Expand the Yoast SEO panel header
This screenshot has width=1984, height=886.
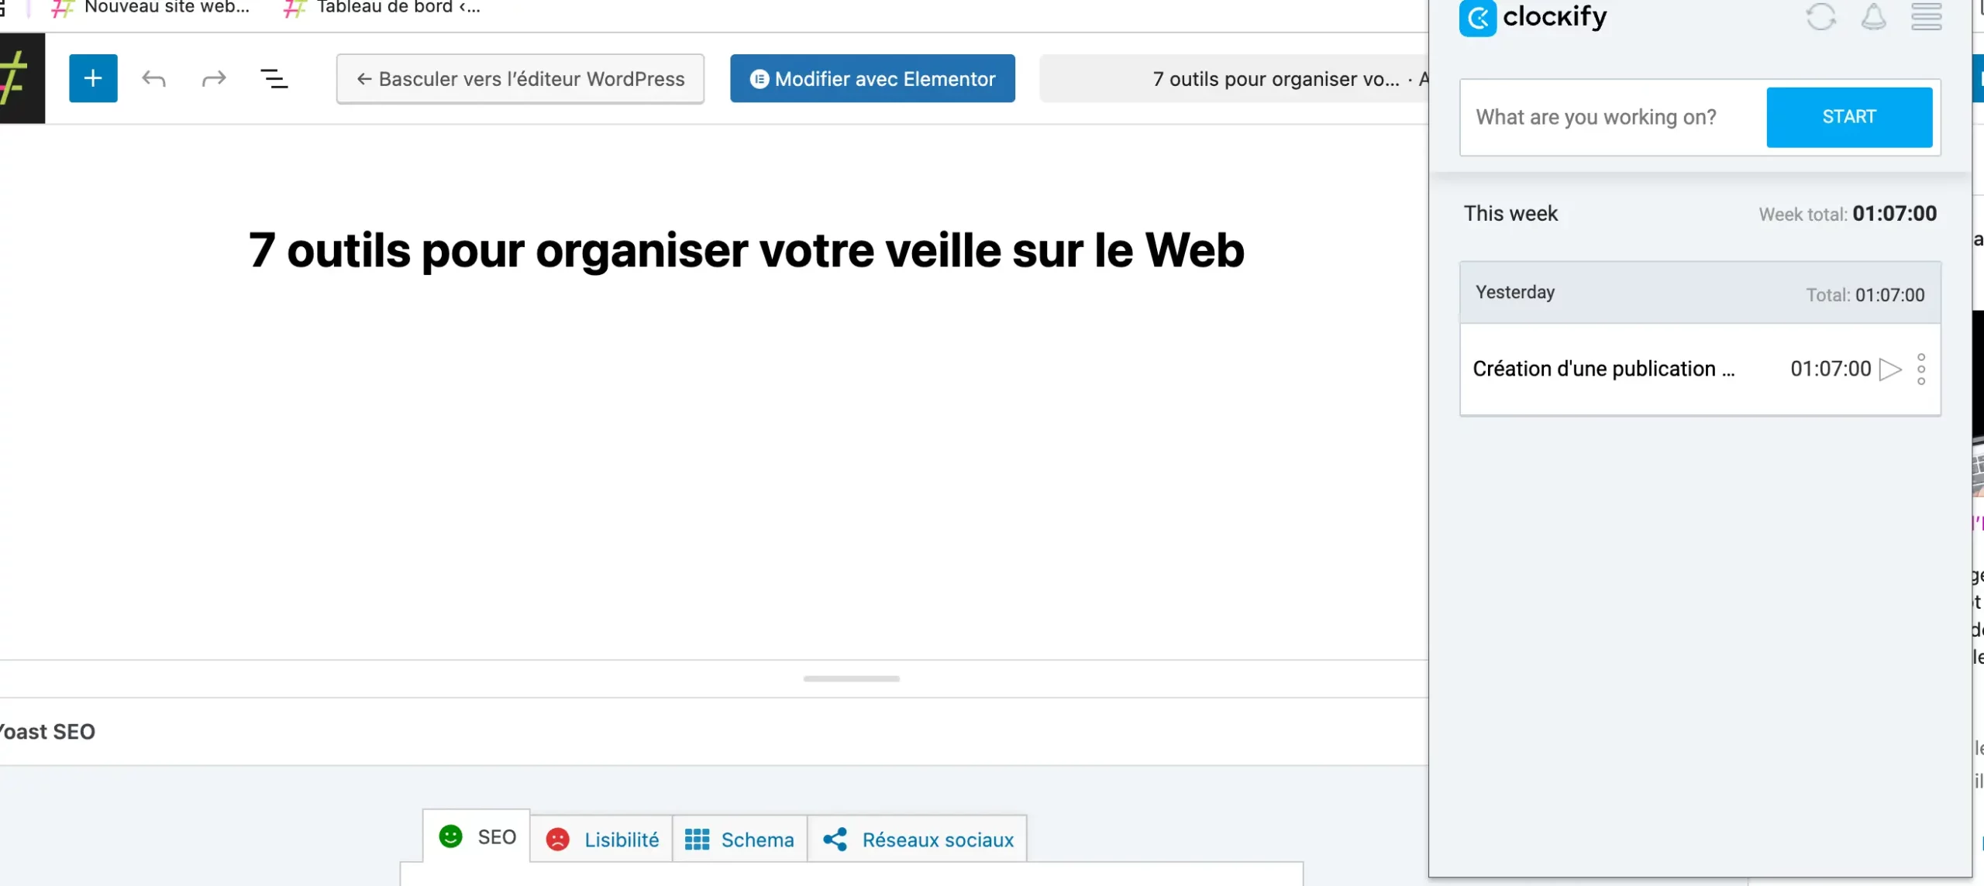click(x=48, y=732)
